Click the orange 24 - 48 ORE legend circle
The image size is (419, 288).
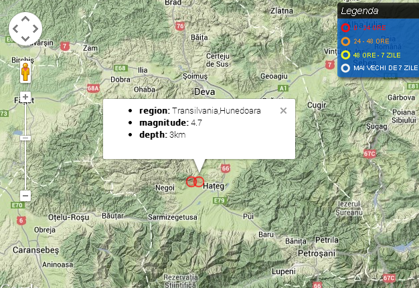345,41
